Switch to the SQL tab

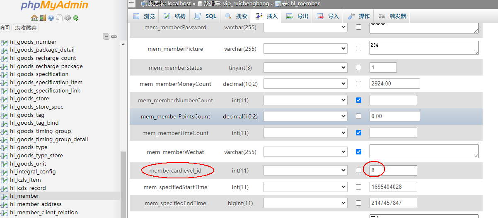[205, 16]
